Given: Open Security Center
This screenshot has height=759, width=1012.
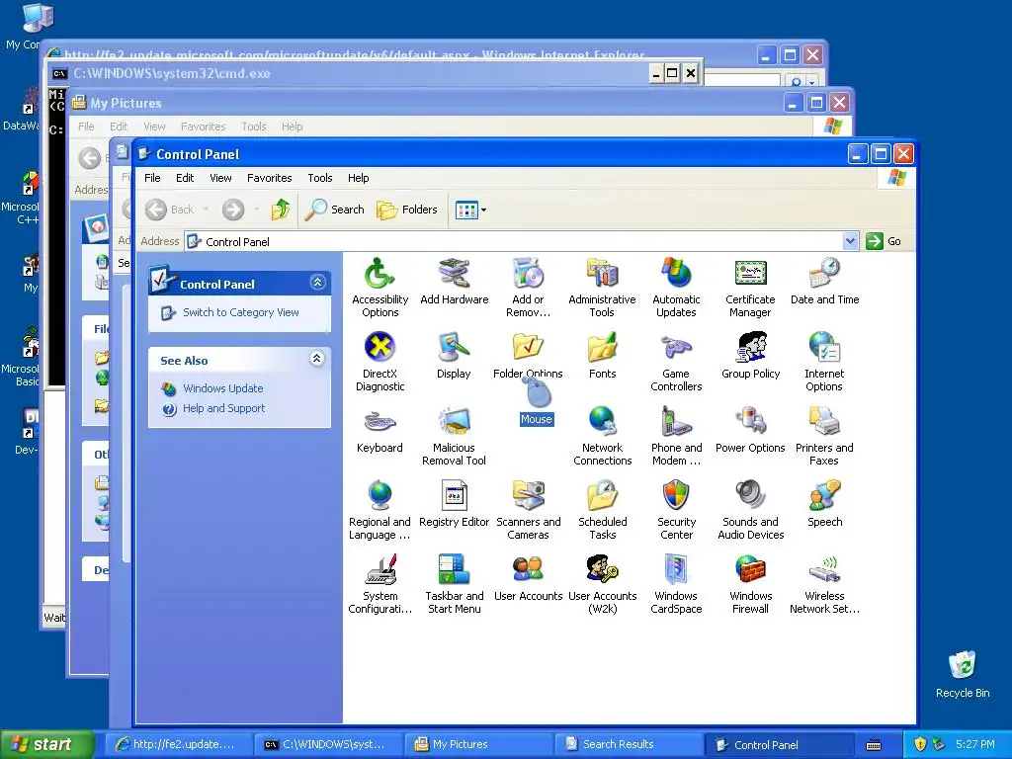Looking at the screenshot, I should coord(676,510).
